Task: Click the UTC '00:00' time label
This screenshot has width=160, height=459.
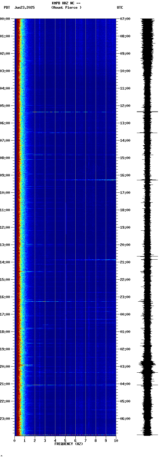Action: coord(125,314)
